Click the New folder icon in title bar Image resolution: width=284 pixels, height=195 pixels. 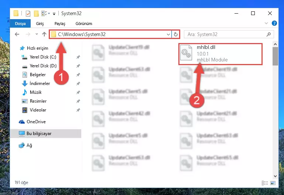click(36, 14)
